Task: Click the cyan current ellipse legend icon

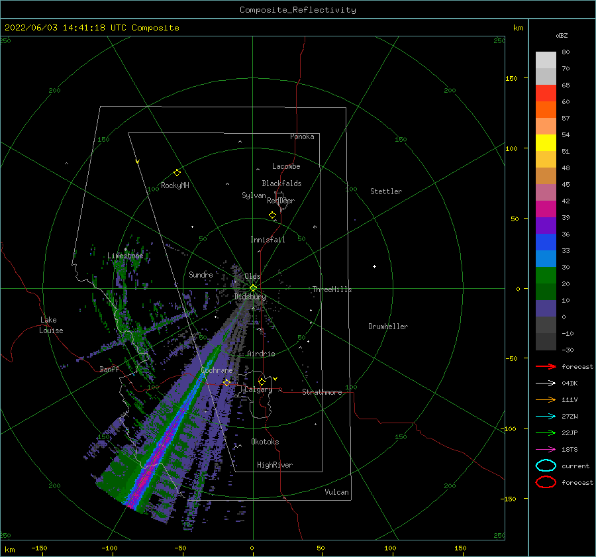Action: coord(546,466)
